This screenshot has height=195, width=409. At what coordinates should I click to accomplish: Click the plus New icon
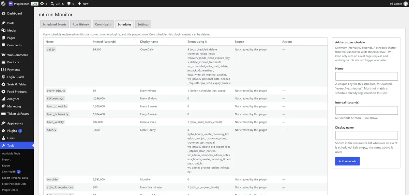coord(79,3)
